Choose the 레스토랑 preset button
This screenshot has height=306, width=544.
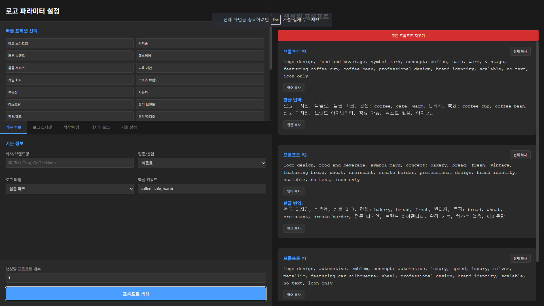(69, 104)
